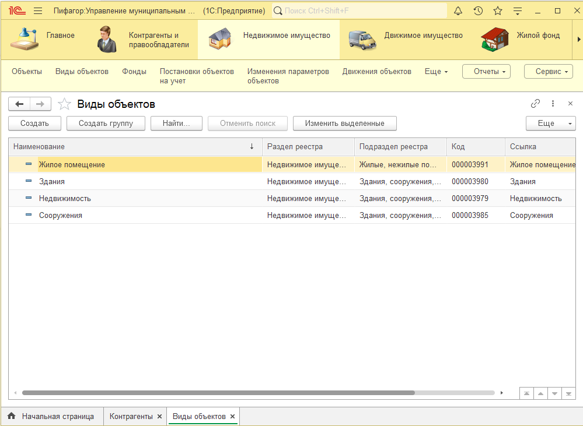This screenshot has height=426, width=583.
Task: Open the history clock icon
Action: pyautogui.click(x=478, y=10)
